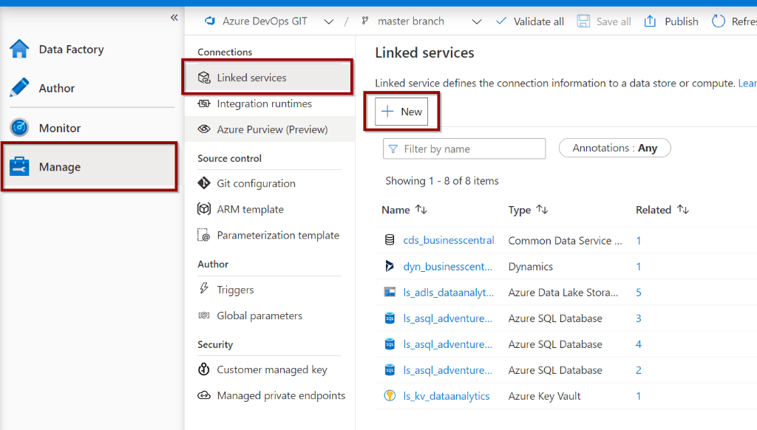This screenshot has width=757, height=430.
Task: Click the Azure DevOps GIT icon
Action: (x=210, y=21)
